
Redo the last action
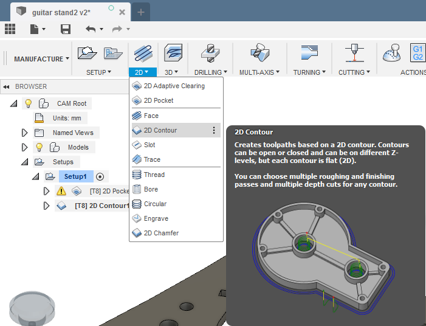pyautogui.click(x=117, y=29)
